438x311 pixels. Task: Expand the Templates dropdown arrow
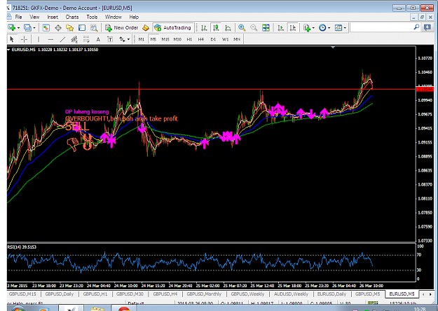[x=345, y=28]
